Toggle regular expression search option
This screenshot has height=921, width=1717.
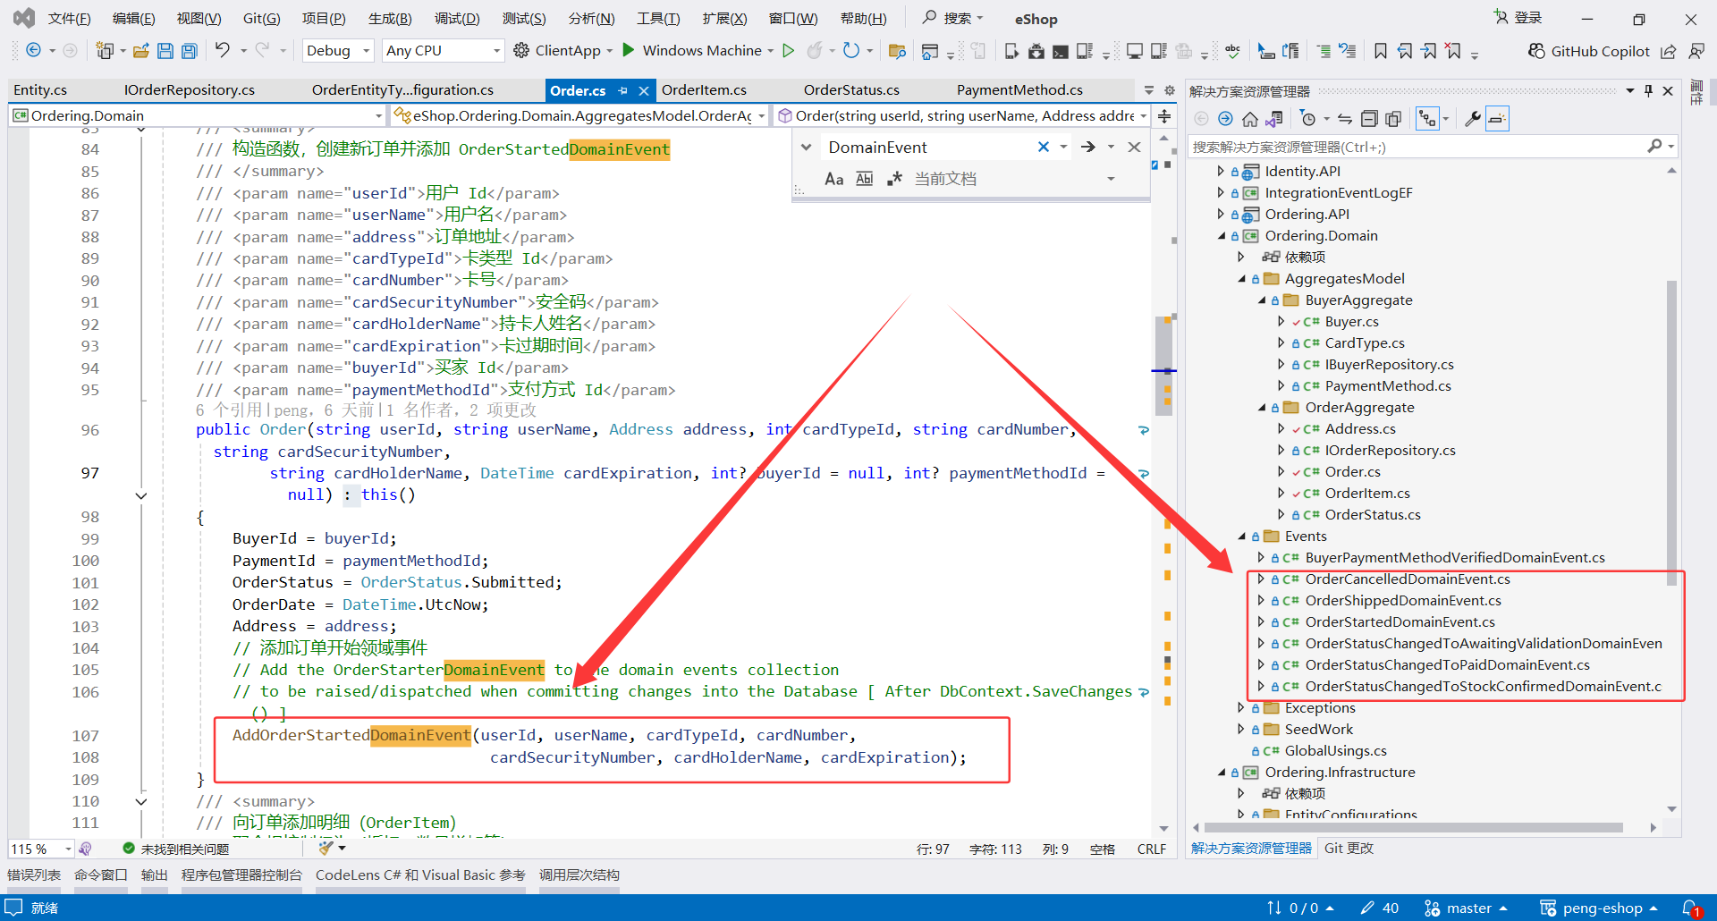coord(894,179)
